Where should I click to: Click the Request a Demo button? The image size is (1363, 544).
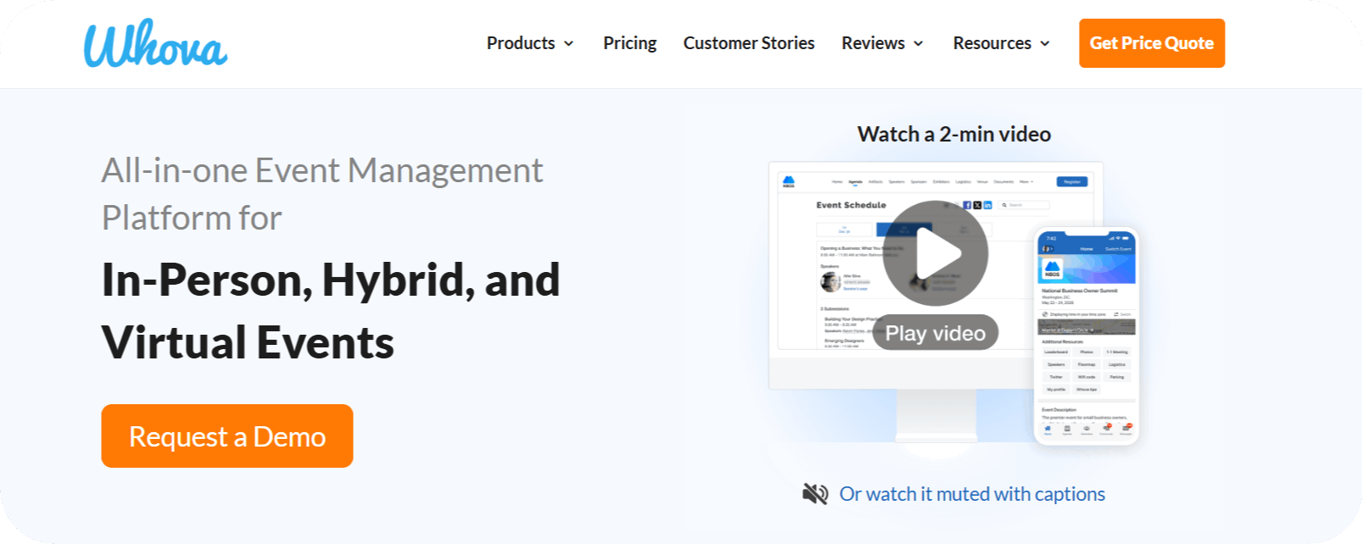[x=227, y=436]
